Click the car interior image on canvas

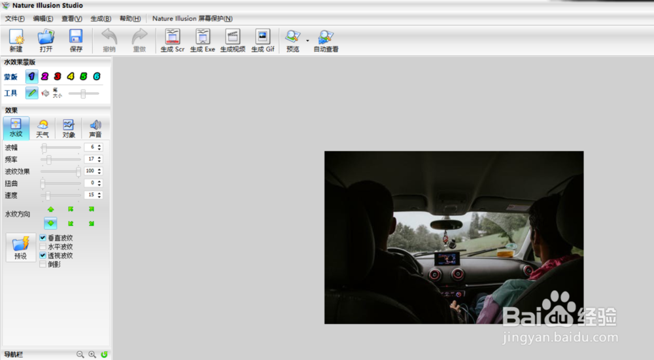tap(454, 237)
